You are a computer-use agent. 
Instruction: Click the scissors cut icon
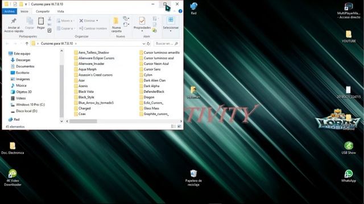coord(49,19)
